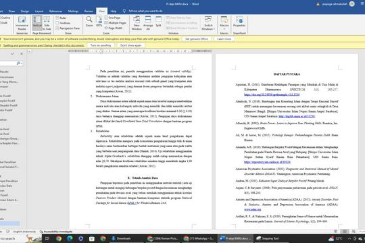Open Macros dropdown arrow

[224, 29]
